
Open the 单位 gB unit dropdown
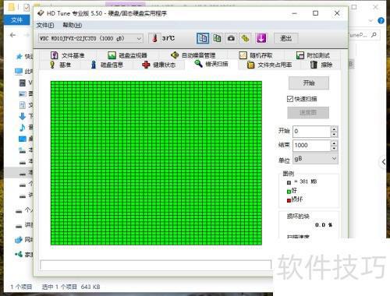click(315, 159)
